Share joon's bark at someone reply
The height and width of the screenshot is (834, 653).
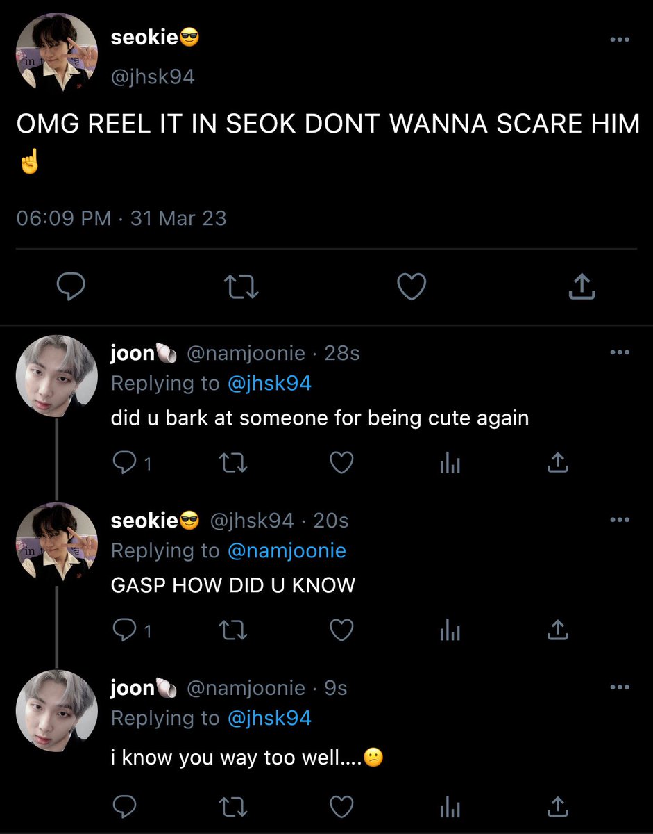(x=558, y=463)
